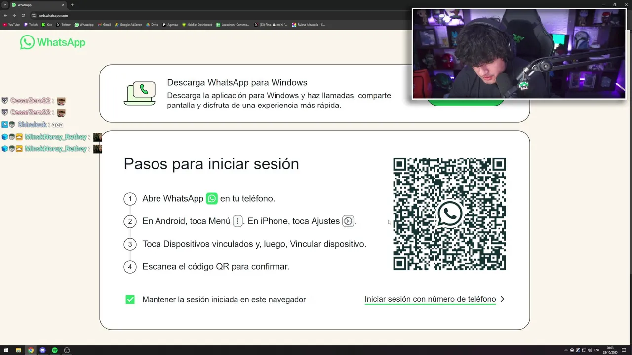Click the laptop phone illustration icon

tap(140, 93)
